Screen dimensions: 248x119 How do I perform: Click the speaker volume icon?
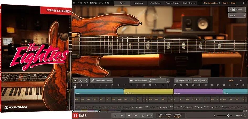pyautogui.click(x=214, y=116)
